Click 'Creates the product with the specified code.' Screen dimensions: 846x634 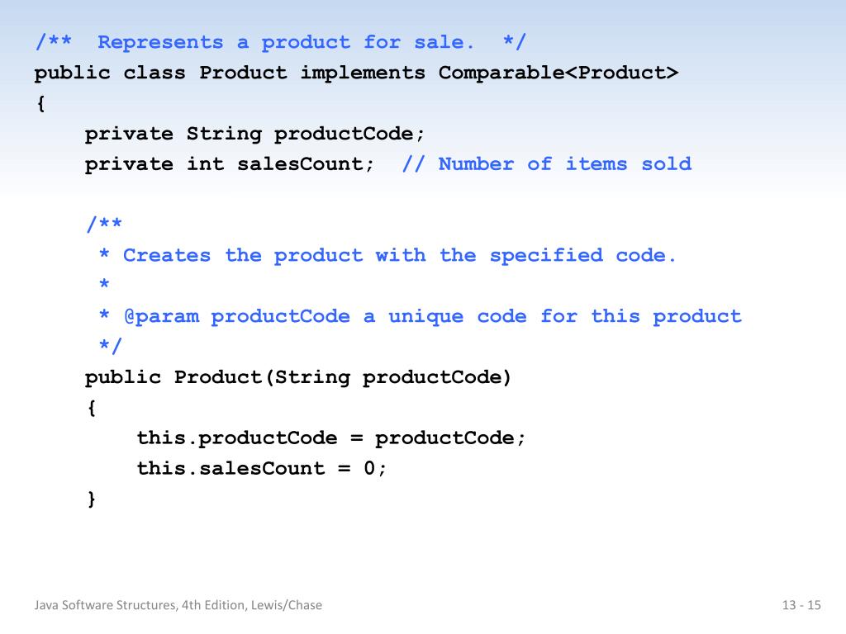point(399,255)
